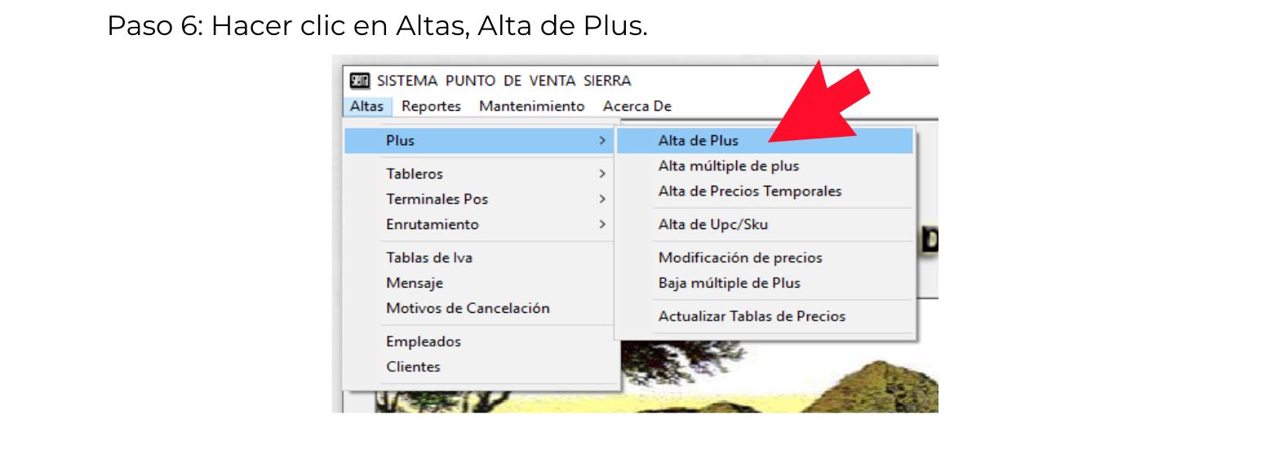Open the Altas menu
This screenshot has height=458, width=1269.
(x=366, y=106)
